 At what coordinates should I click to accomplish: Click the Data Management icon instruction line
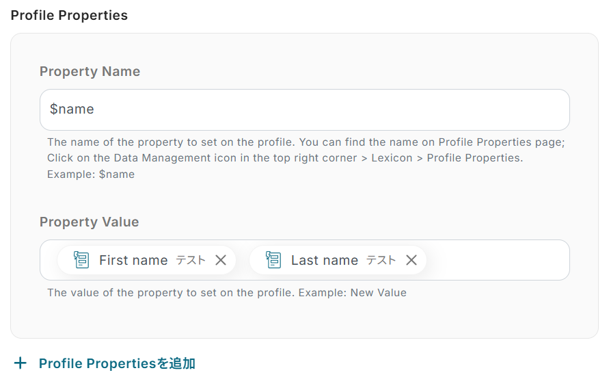[x=285, y=158]
